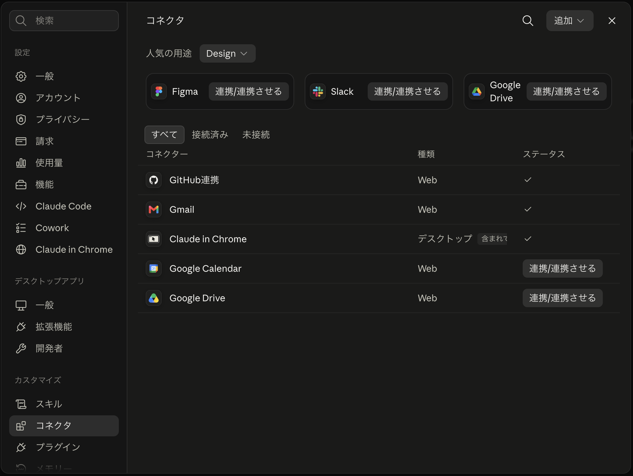
Task: Switch to the 接続済み tab
Action: (210, 135)
